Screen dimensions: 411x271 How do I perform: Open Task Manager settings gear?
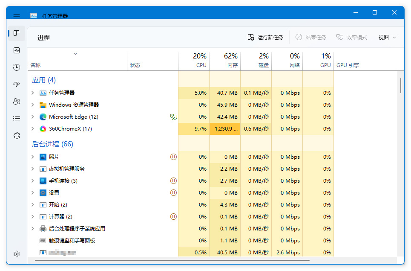(17, 254)
